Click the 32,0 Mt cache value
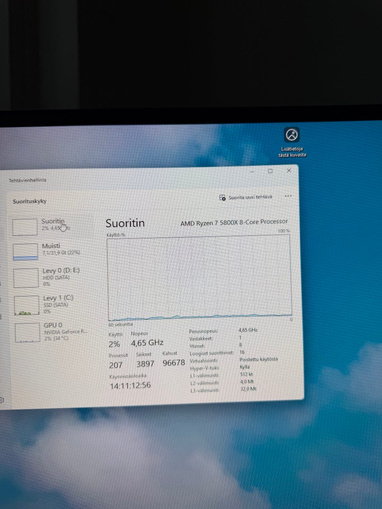Image resolution: width=382 pixels, height=509 pixels. 248,389
